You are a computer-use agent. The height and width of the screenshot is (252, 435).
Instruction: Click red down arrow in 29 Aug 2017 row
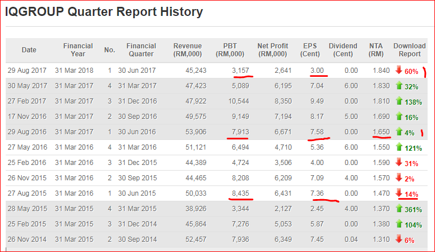coord(399,70)
